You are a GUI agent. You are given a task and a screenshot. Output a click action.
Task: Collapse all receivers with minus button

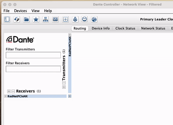click(13, 91)
